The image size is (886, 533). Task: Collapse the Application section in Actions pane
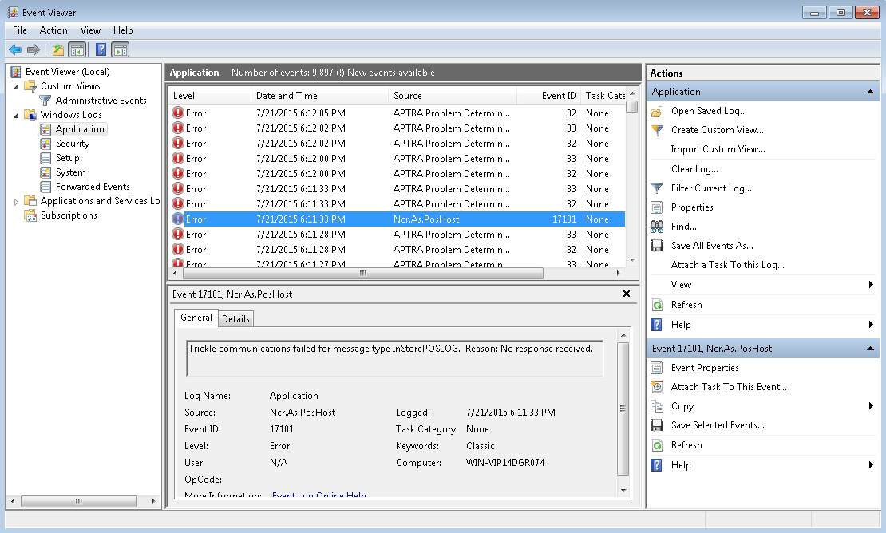[x=870, y=92]
